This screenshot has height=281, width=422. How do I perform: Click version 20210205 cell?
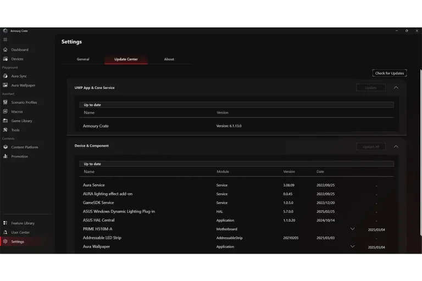pos(291,238)
